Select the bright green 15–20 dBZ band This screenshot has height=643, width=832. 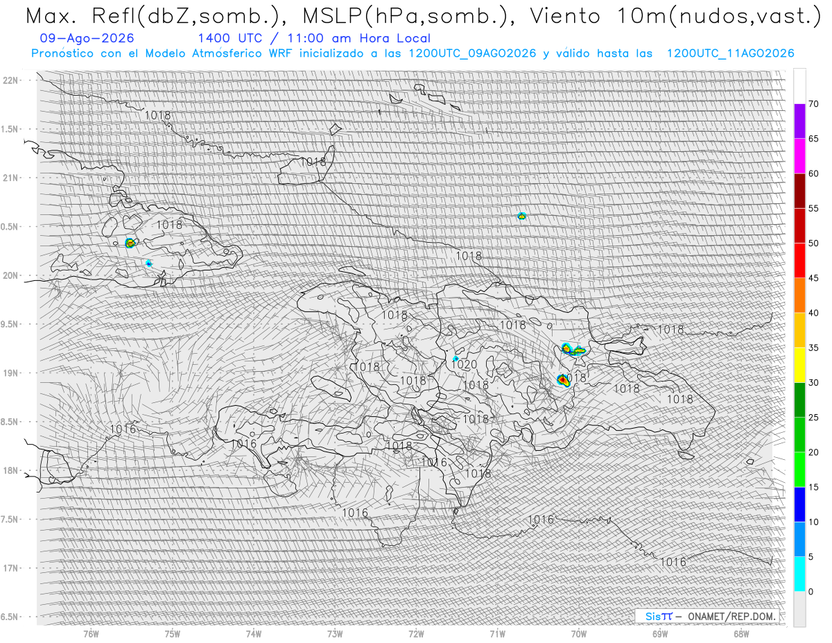(x=799, y=470)
